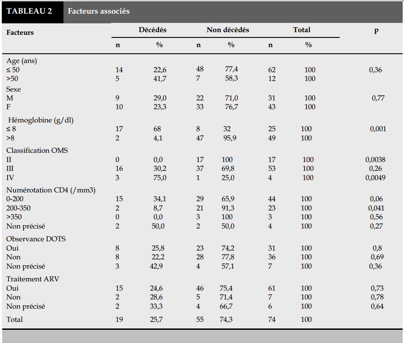
Task: Select the Age (ans) row label
Action: click(22, 61)
